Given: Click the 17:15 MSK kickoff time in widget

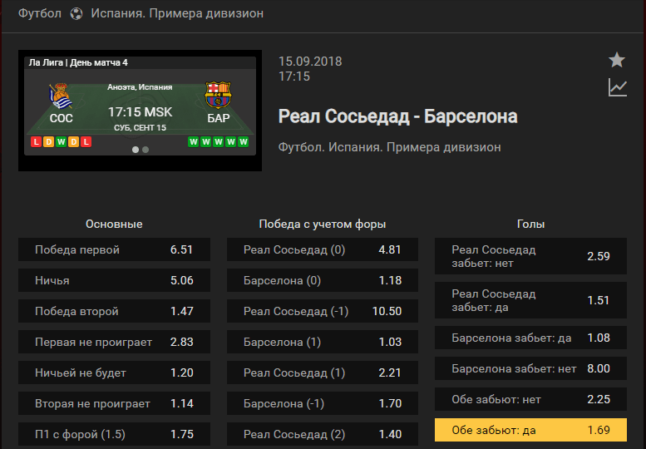Looking at the screenshot, I should 140,112.
